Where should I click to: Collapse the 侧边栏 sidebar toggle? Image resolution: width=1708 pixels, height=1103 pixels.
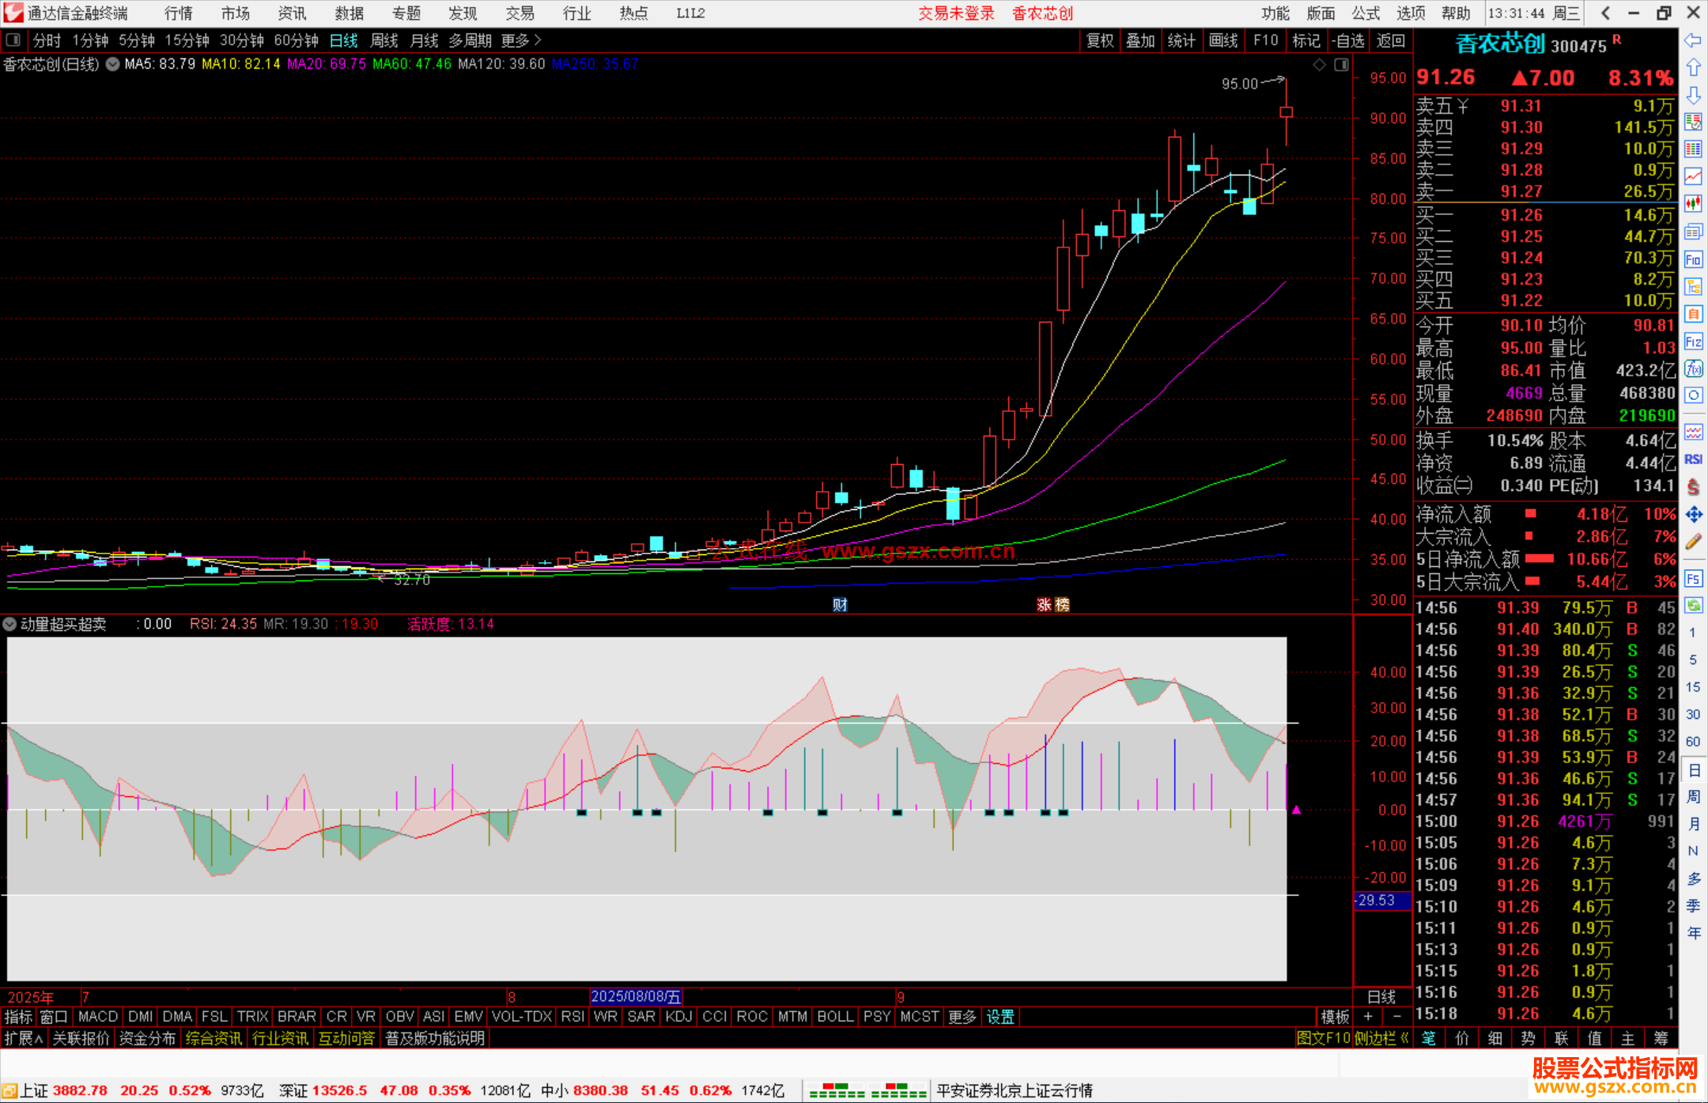1380,1038
